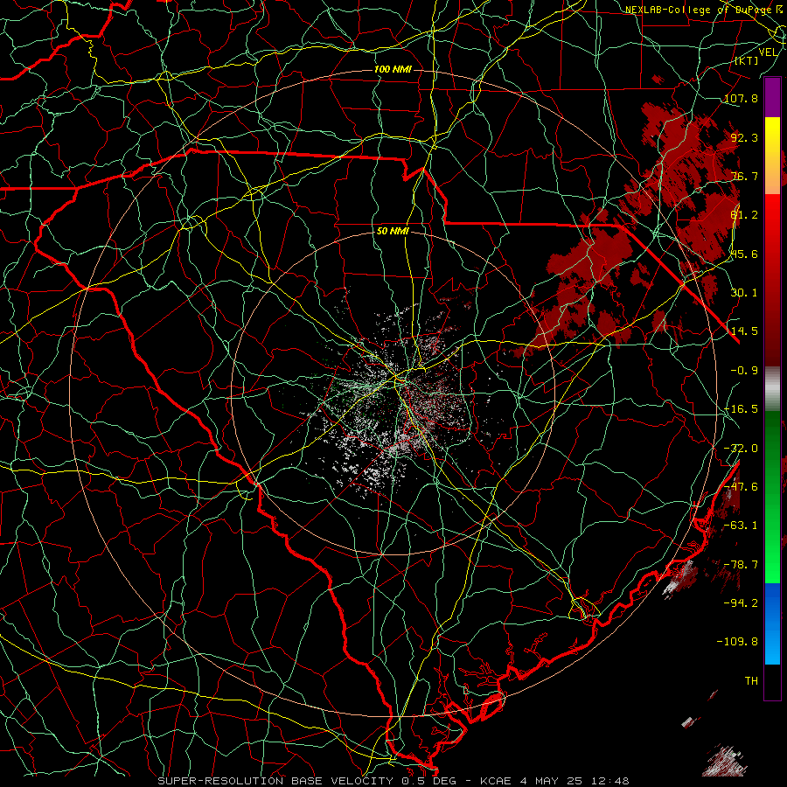Select the -47.6 scale value
Screen dimensions: 787x787
click(x=741, y=487)
